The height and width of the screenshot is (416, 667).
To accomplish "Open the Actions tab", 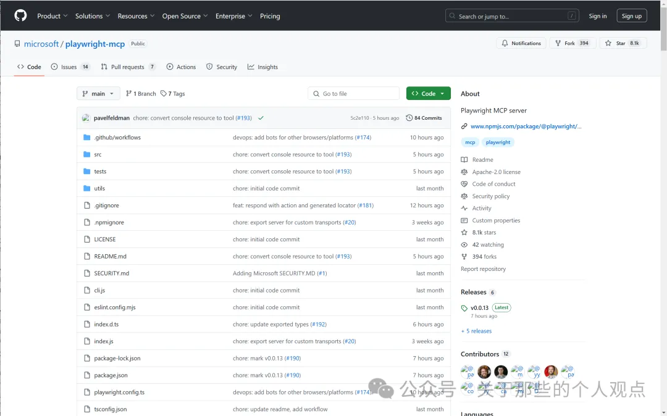I will pyautogui.click(x=181, y=67).
